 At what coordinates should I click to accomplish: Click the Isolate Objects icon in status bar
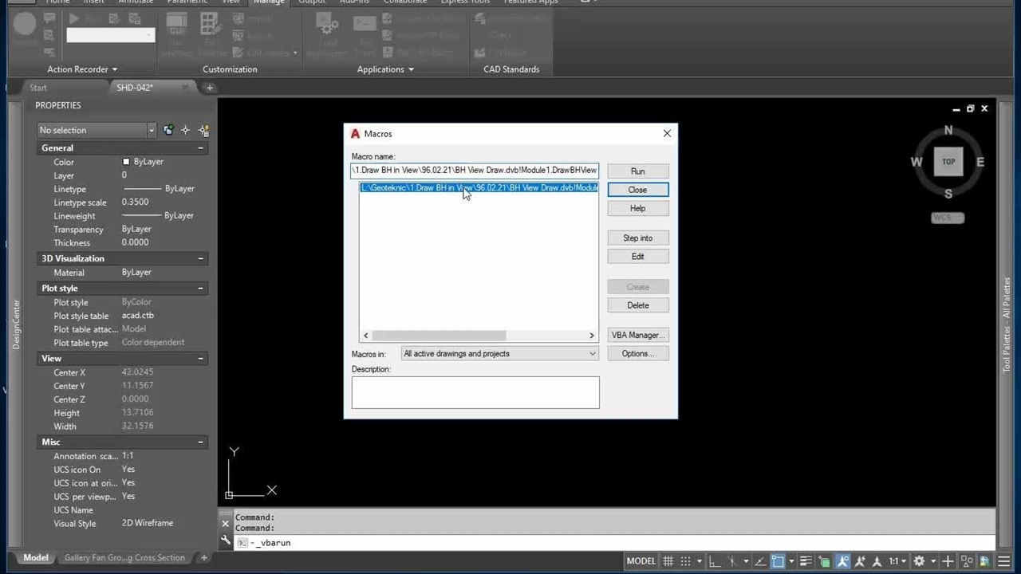tap(967, 561)
